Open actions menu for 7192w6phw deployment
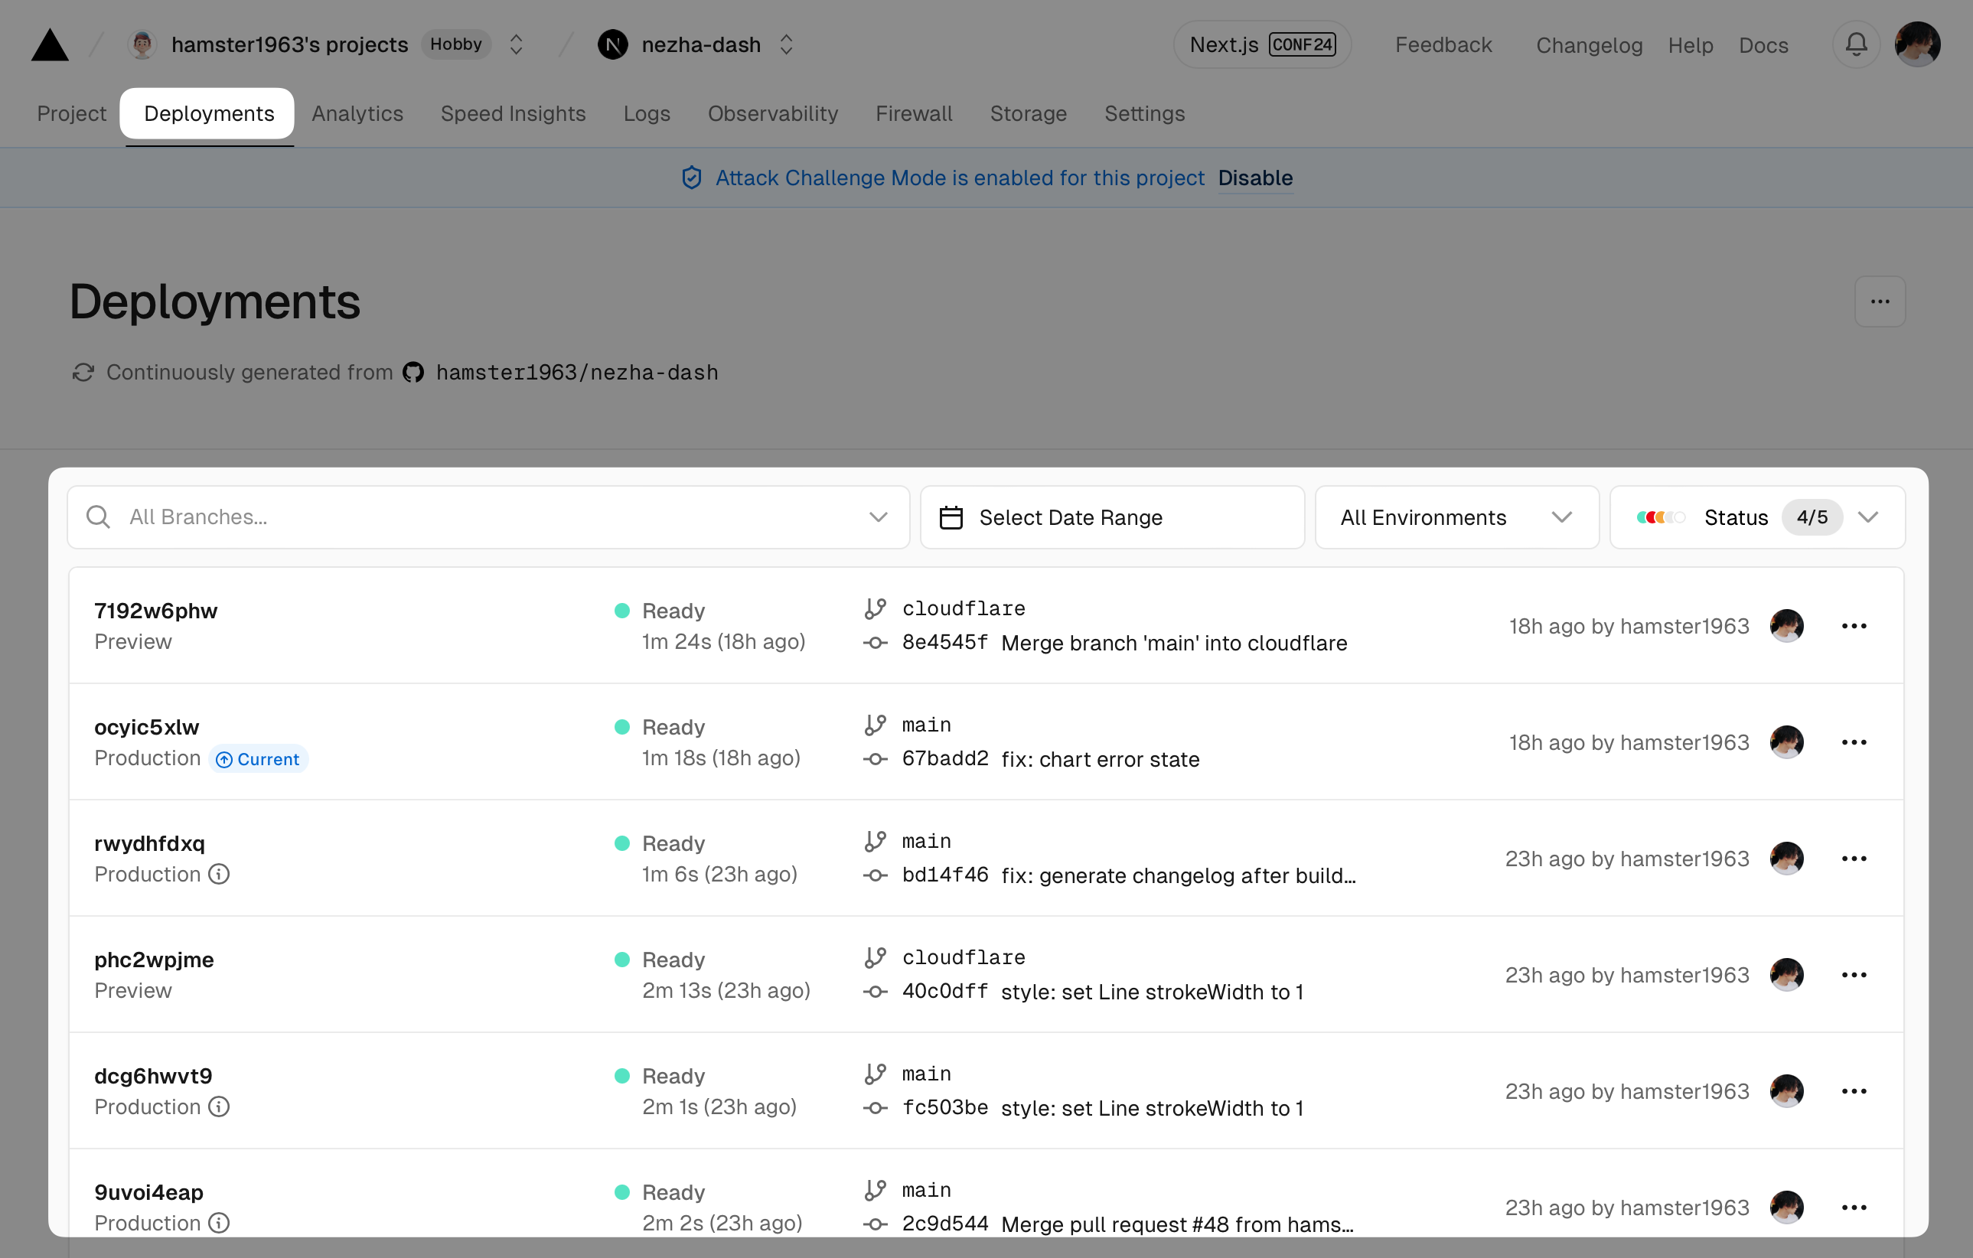This screenshot has width=1973, height=1258. pyautogui.click(x=1854, y=626)
